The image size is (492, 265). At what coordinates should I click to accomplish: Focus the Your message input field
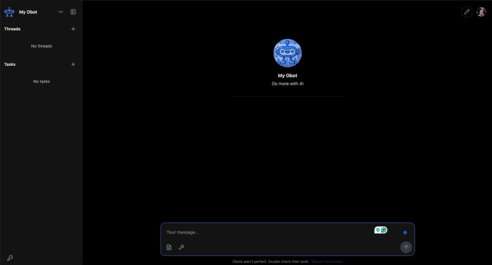(268, 232)
